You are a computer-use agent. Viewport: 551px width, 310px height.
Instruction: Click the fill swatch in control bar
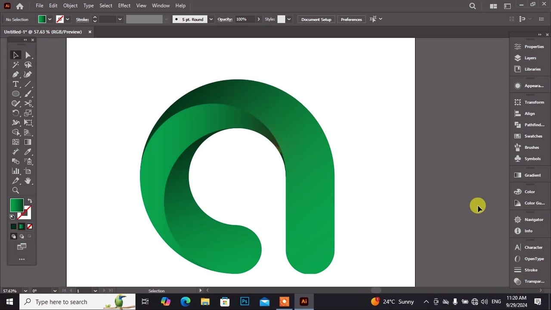(42, 19)
